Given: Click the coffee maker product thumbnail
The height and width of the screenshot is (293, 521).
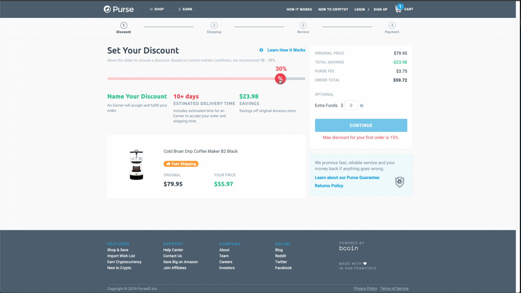Looking at the screenshot, I should coord(136,165).
